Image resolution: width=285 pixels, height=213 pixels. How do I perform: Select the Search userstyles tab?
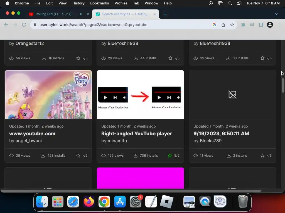click(x=126, y=14)
